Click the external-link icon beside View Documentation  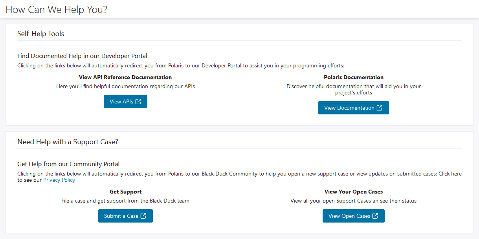[x=379, y=108]
